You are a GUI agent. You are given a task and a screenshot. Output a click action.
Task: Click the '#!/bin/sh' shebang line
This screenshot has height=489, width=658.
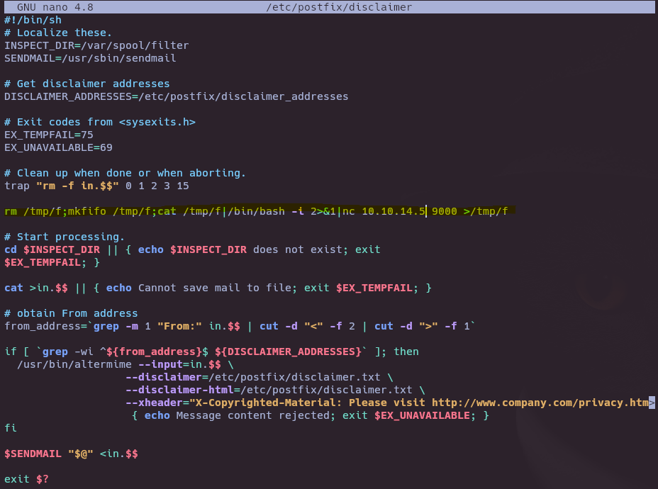[x=33, y=20]
